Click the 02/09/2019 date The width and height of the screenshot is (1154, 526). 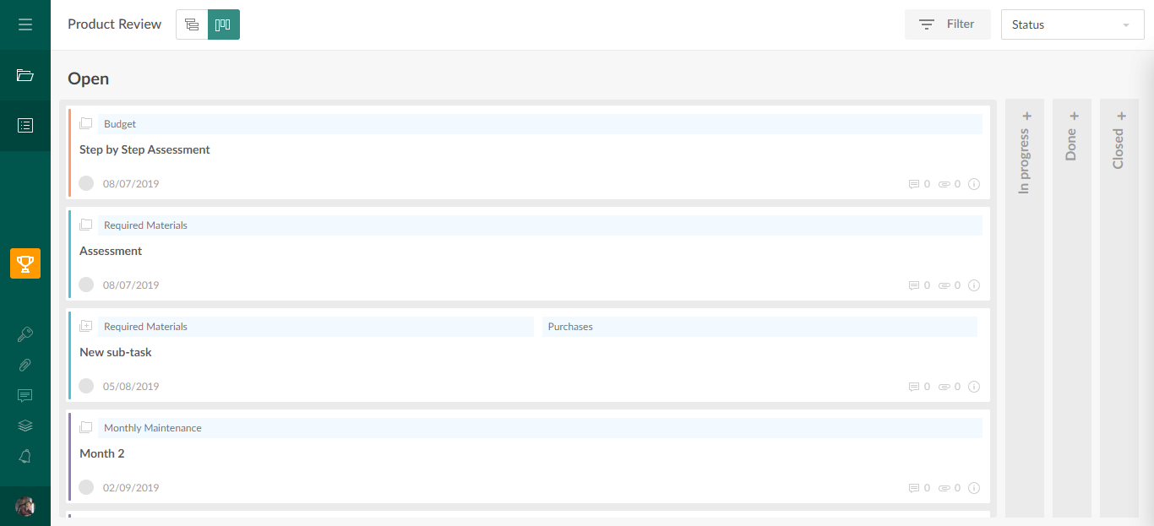(x=131, y=488)
